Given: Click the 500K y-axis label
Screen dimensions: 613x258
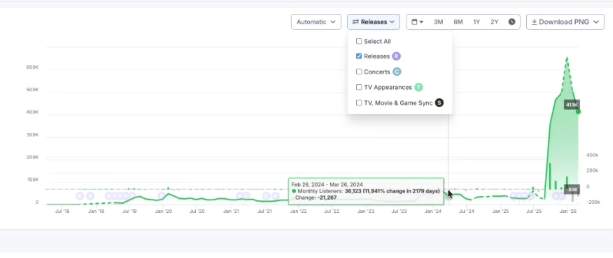Looking at the screenshot, I should point(32,90).
